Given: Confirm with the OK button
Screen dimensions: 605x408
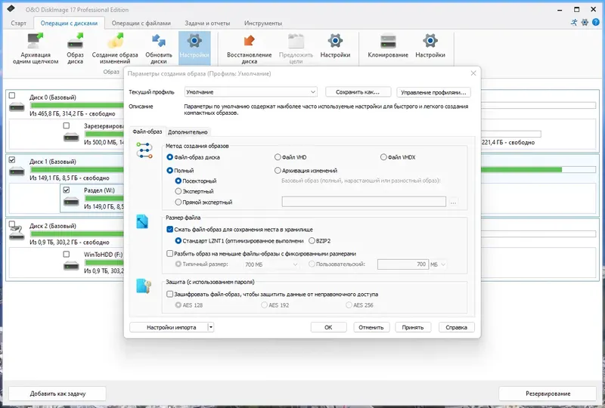Looking at the screenshot, I should [328, 327].
